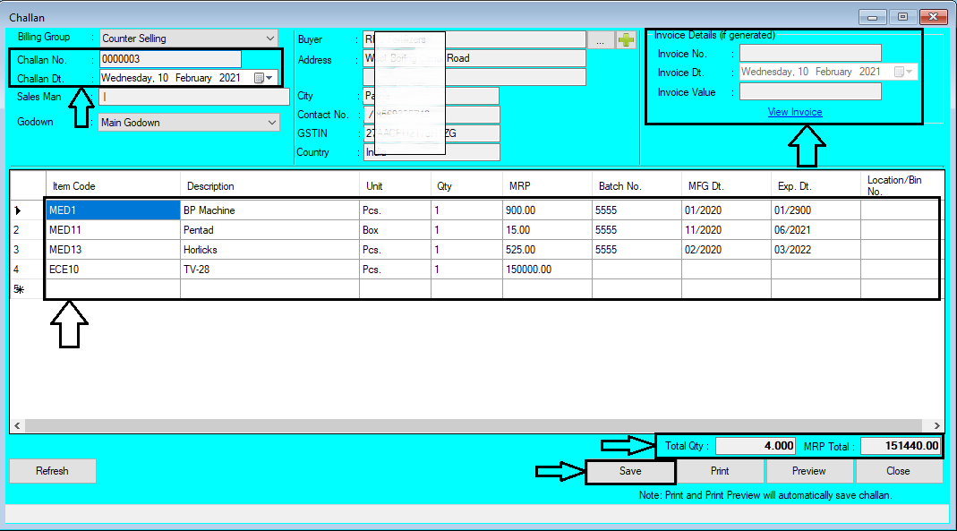957x531 pixels.
Task: Preview the challan
Action: (x=808, y=470)
